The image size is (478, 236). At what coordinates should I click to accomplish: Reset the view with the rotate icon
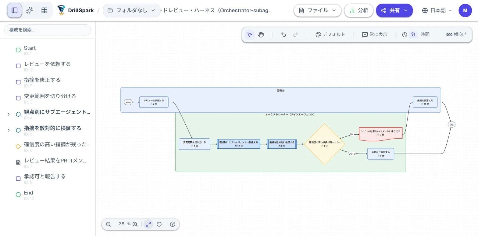159,224
